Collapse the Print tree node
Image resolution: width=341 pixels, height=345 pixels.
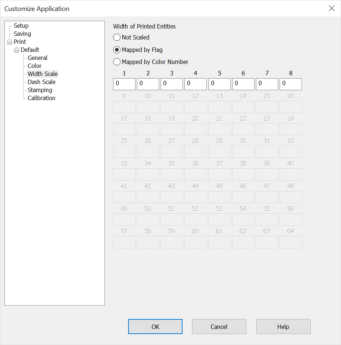[9, 42]
